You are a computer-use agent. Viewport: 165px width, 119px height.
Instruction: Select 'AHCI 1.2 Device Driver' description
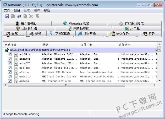pos(59,77)
